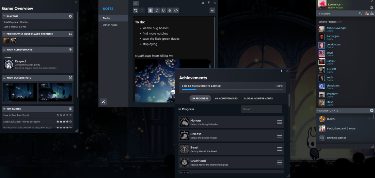This screenshot has height=178, width=375.
Task: Click the cloud sync icon in the Notes window
Action: point(203,3)
